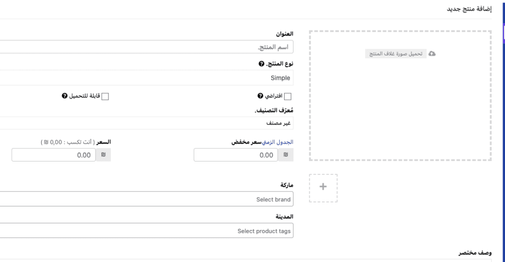Click help icon next to نوع المنتج
Screen dimensions: 505x262
(261, 64)
